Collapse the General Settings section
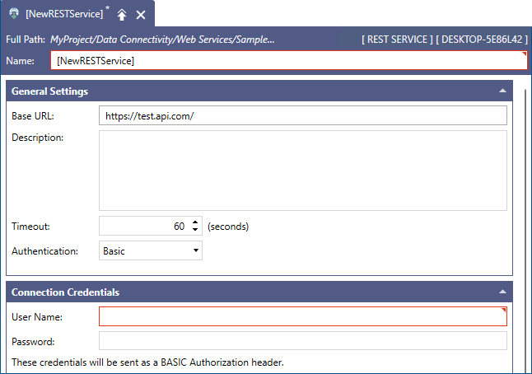This screenshot has height=374, width=532. coord(503,91)
